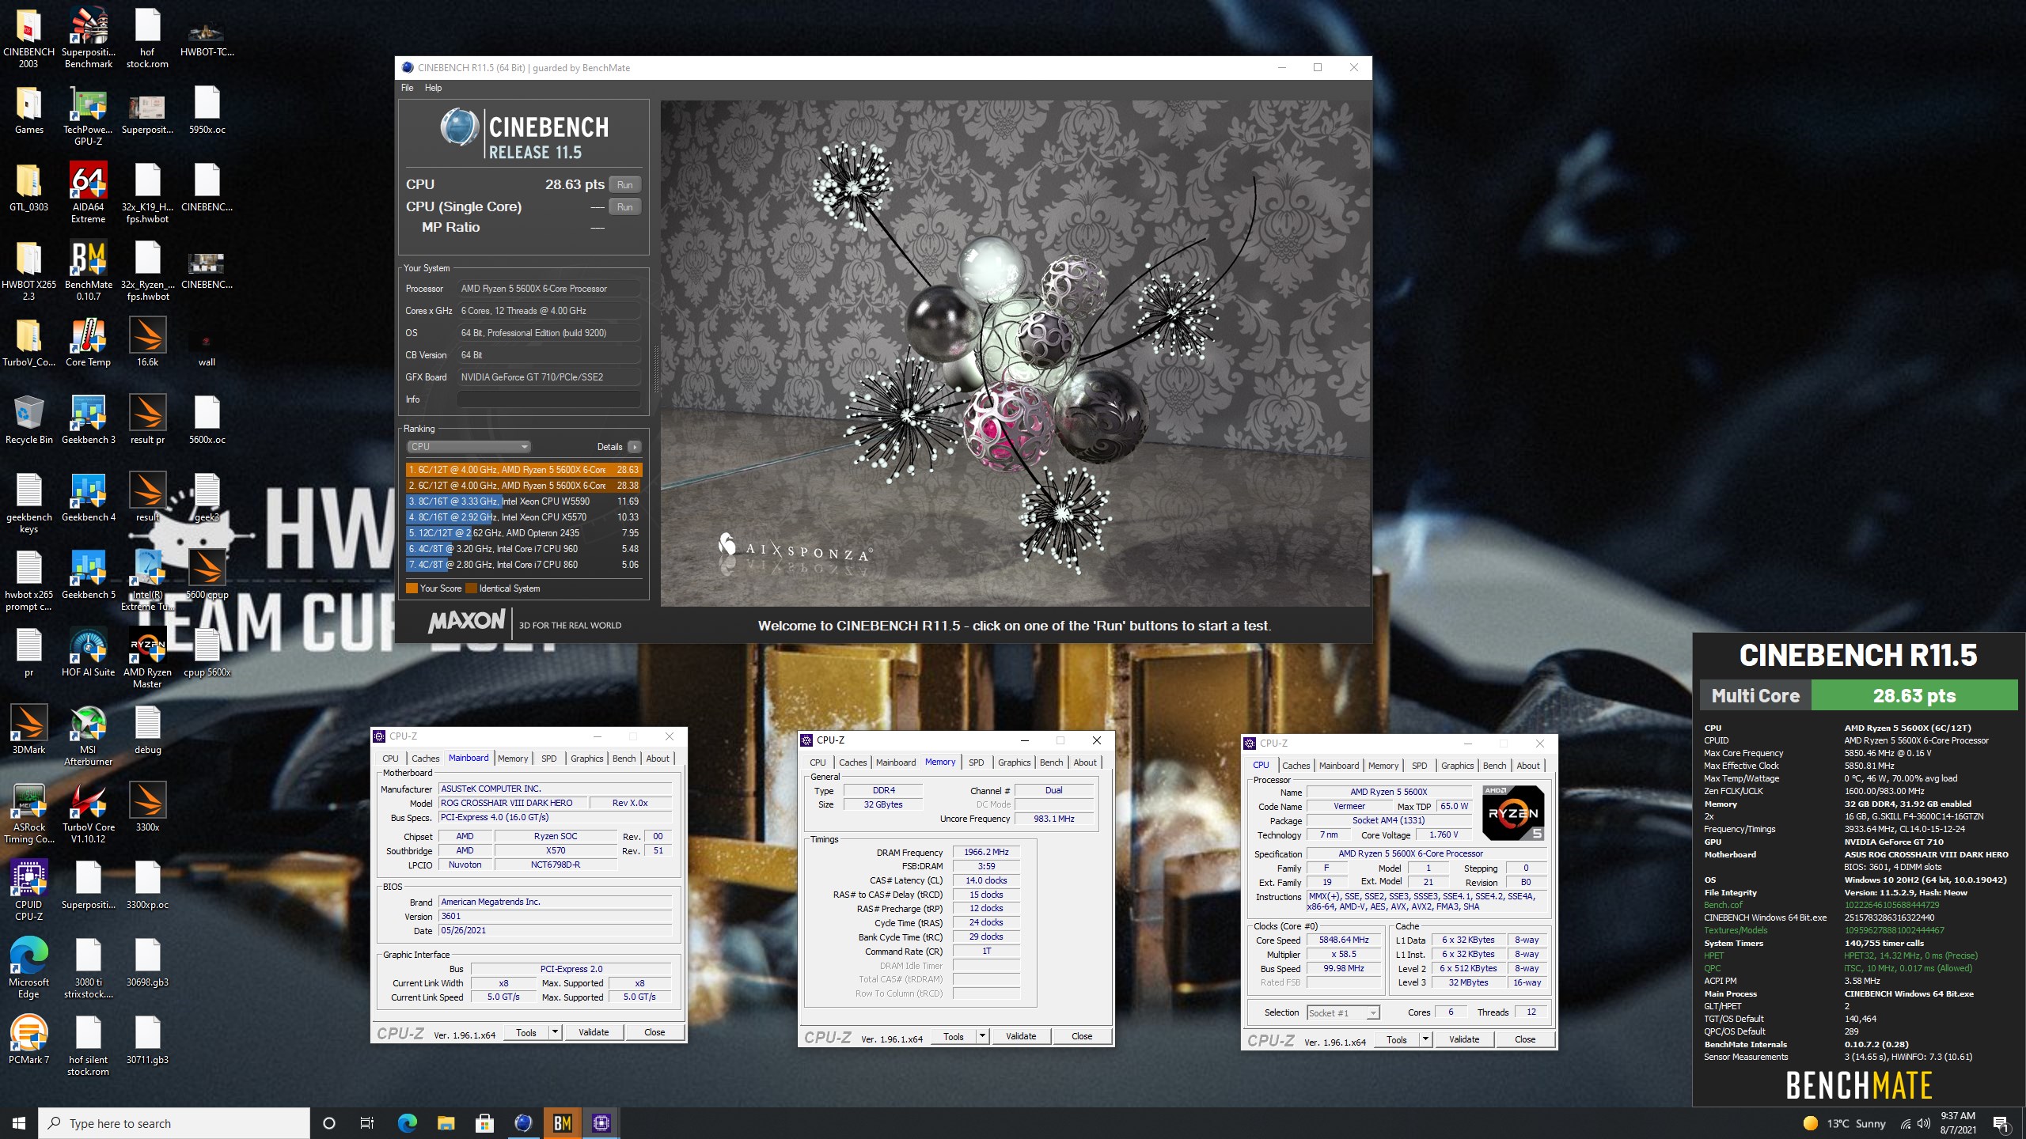Open the AIDA64 Extreme desktop icon

coord(88,193)
